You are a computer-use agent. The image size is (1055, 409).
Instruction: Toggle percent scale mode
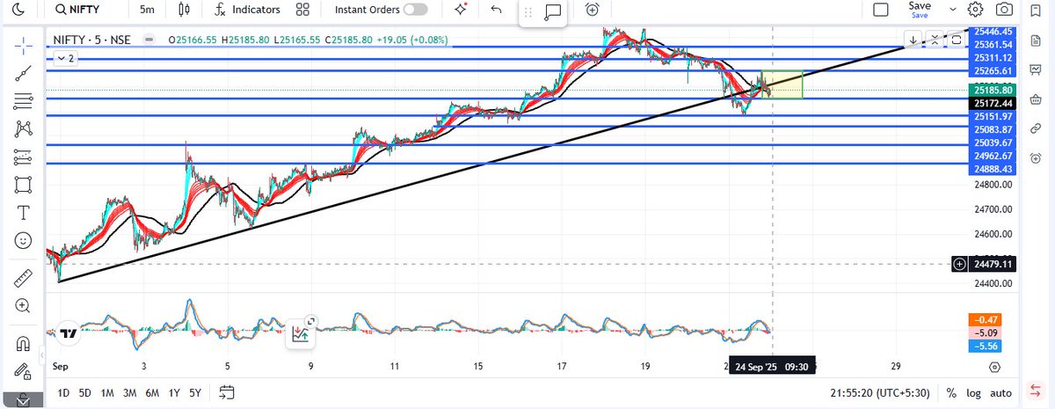(x=951, y=392)
